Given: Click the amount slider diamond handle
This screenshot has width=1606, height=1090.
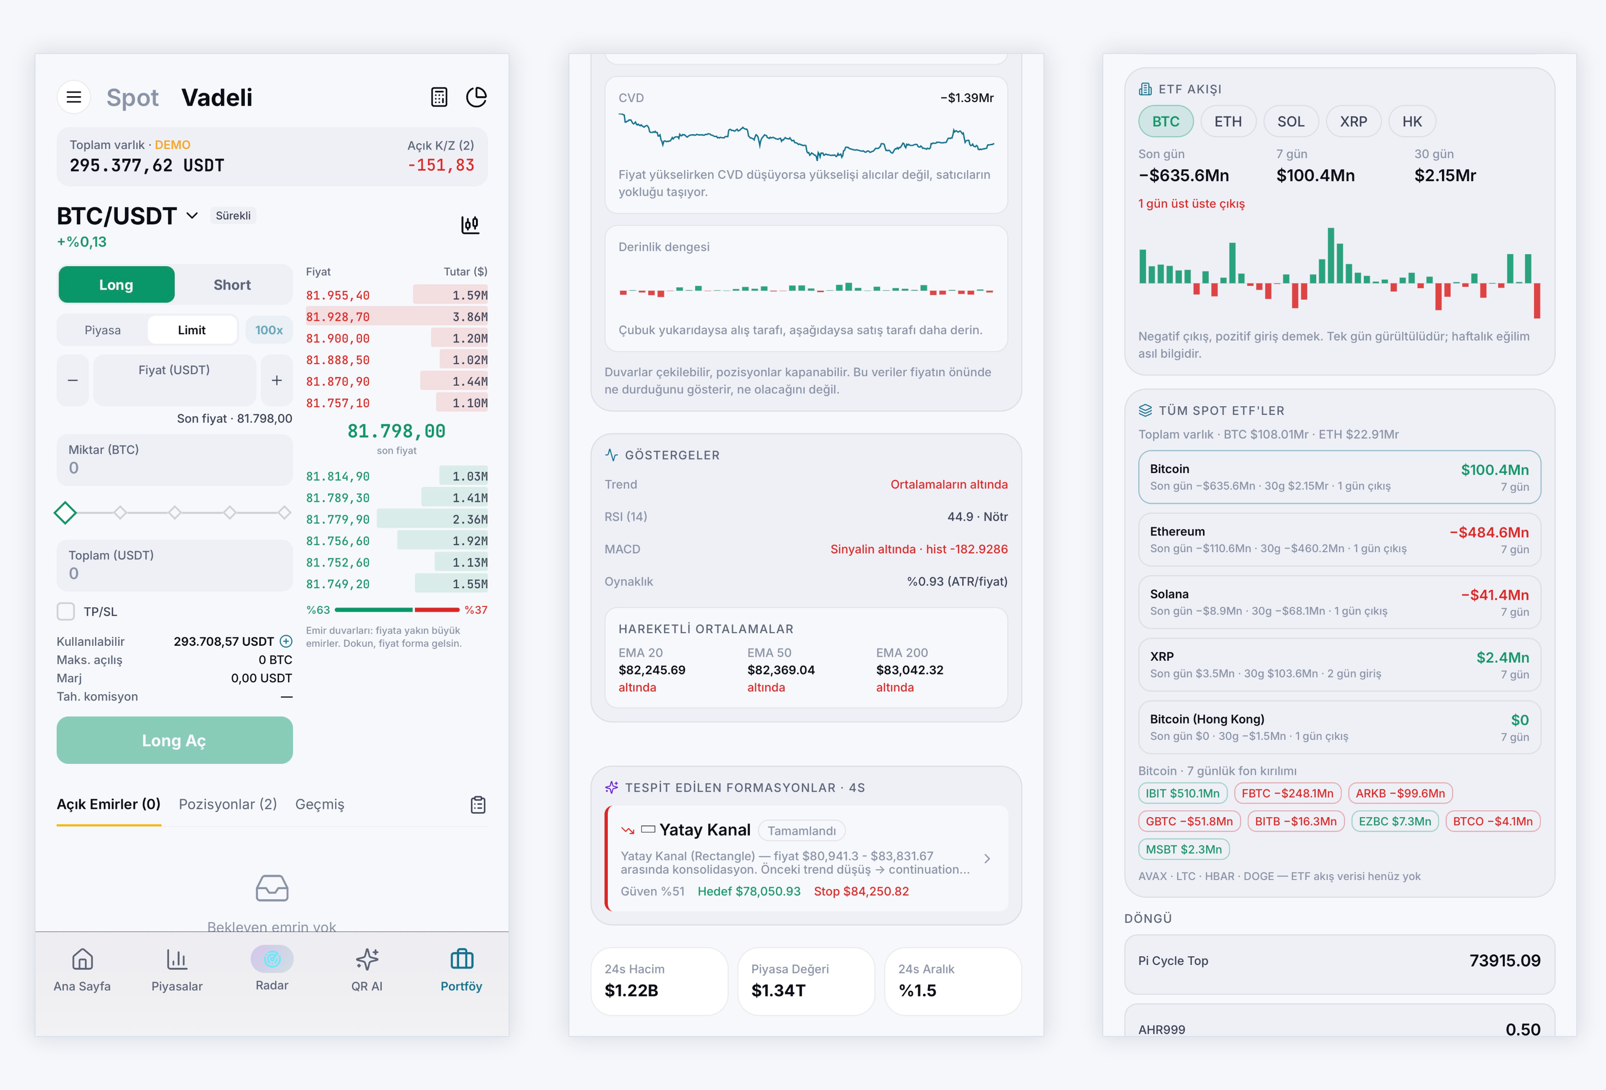Looking at the screenshot, I should click(65, 512).
